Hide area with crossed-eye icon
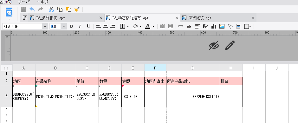This screenshot has width=298, height=123. (214, 45)
